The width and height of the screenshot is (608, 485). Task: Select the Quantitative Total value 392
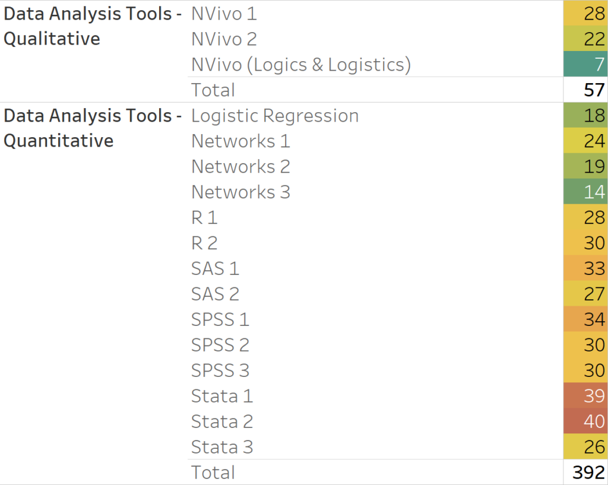585,472
